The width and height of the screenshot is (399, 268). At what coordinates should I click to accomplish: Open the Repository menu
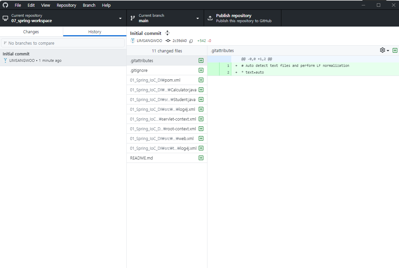pyautogui.click(x=67, y=5)
